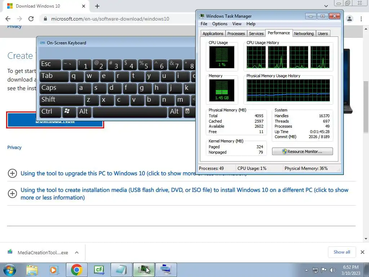Click the Windows Start orb
The height and width of the screenshot is (277, 369).
tap(10, 270)
